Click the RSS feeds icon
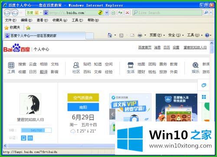 (x=121, y=35)
